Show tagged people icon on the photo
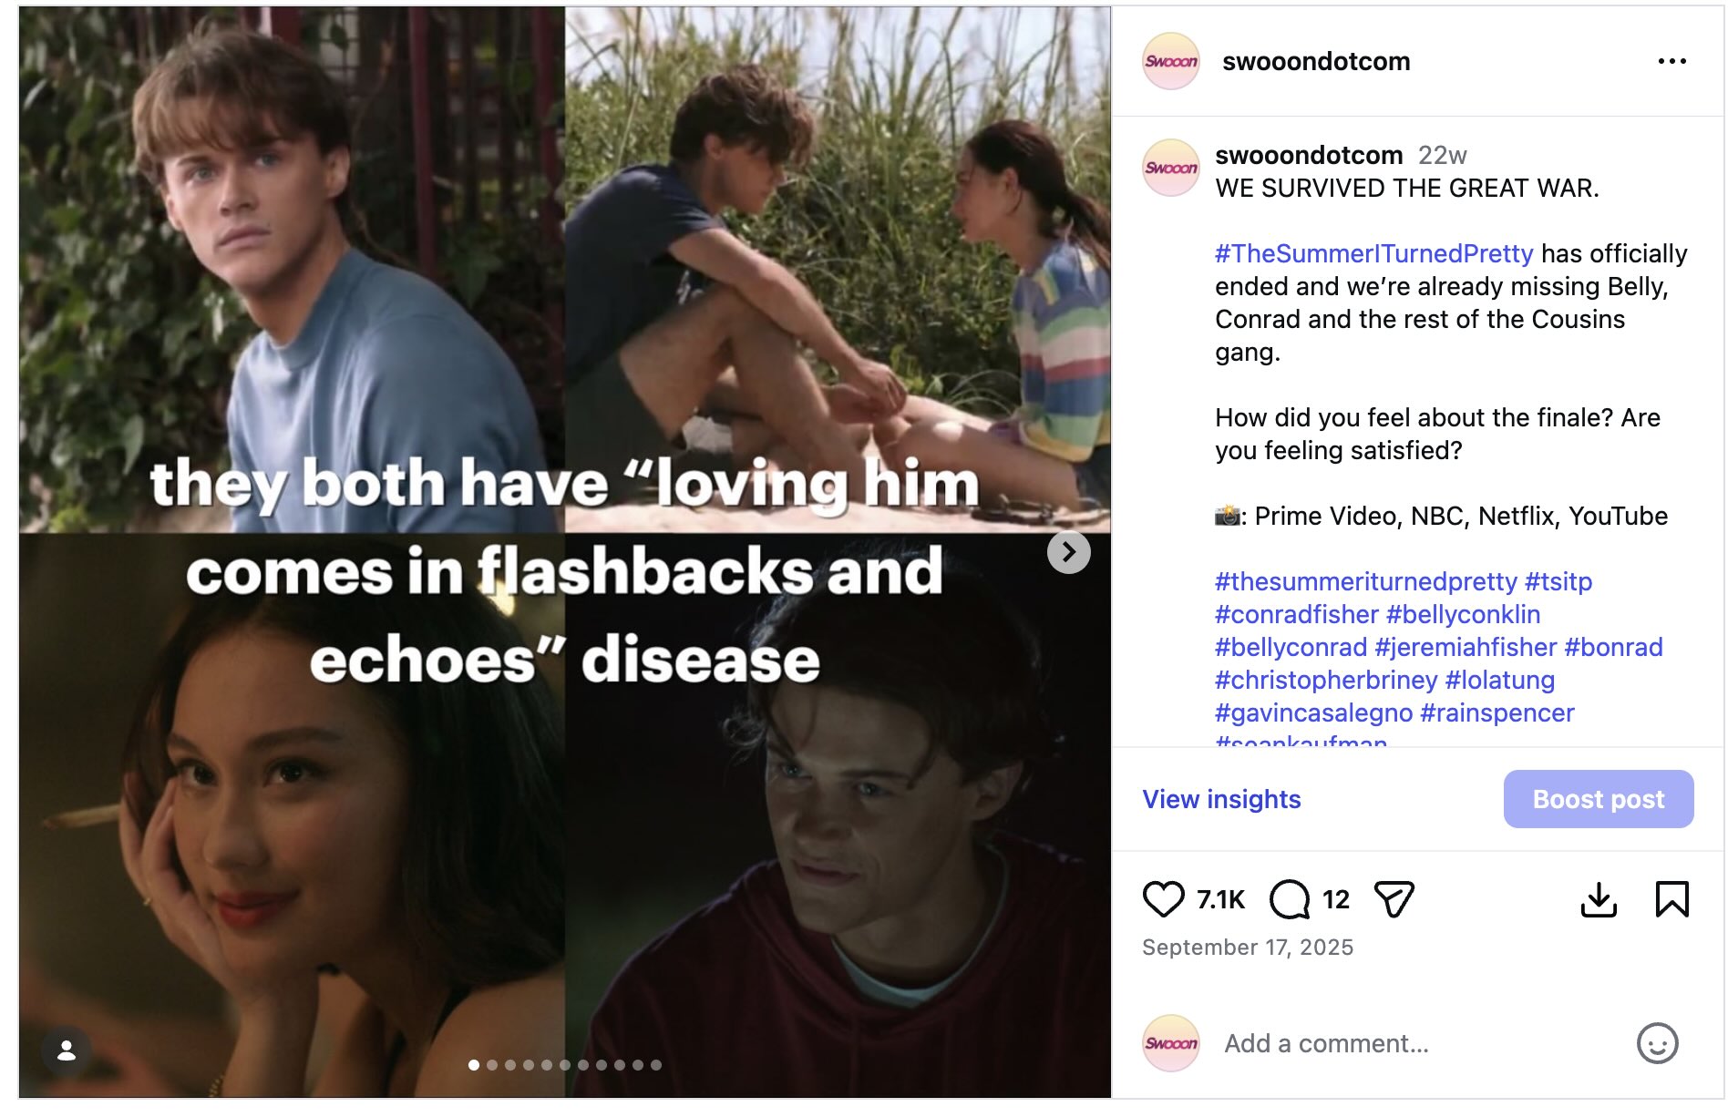Viewport: 1728px width, 1117px height. point(67,1051)
